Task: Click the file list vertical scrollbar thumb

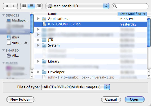Action: (149, 33)
